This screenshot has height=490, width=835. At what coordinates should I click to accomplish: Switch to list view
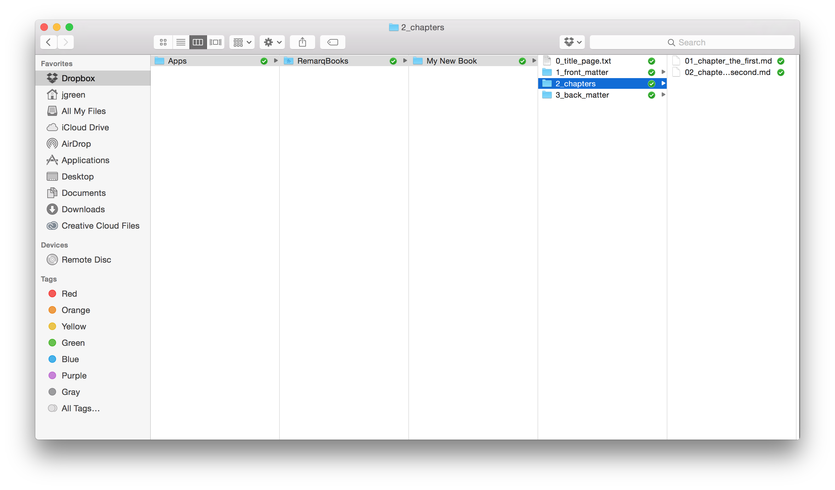coord(181,42)
